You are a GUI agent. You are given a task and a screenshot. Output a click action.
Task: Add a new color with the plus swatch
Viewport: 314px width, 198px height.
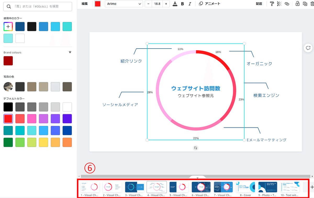(x=8, y=26)
